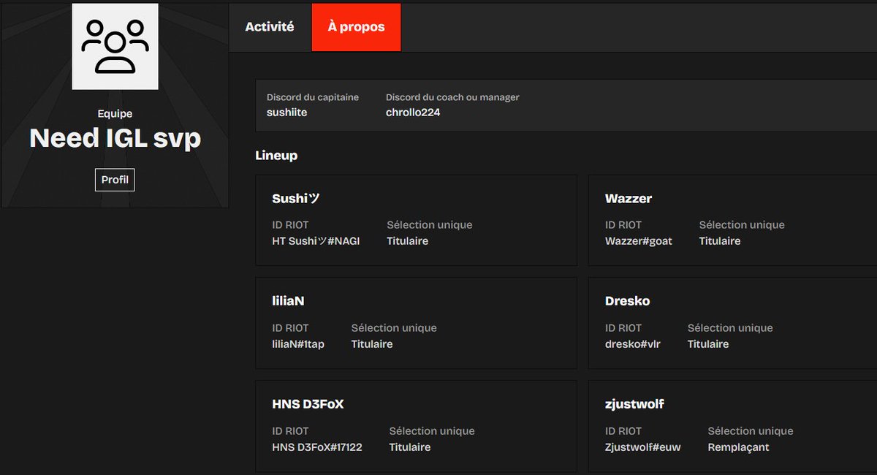Select Riot ID liliaN#1tap
The image size is (877, 475).
tap(298, 344)
